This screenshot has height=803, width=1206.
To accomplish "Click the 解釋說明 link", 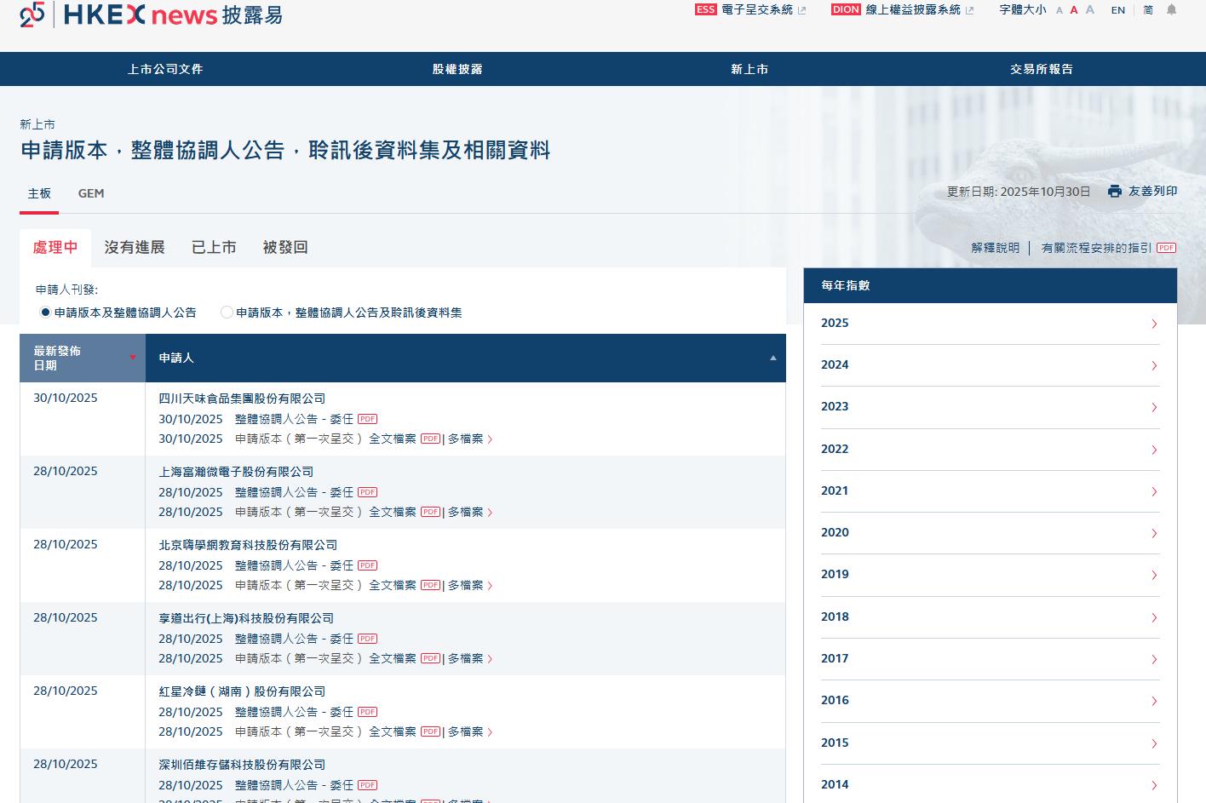I will (x=995, y=248).
